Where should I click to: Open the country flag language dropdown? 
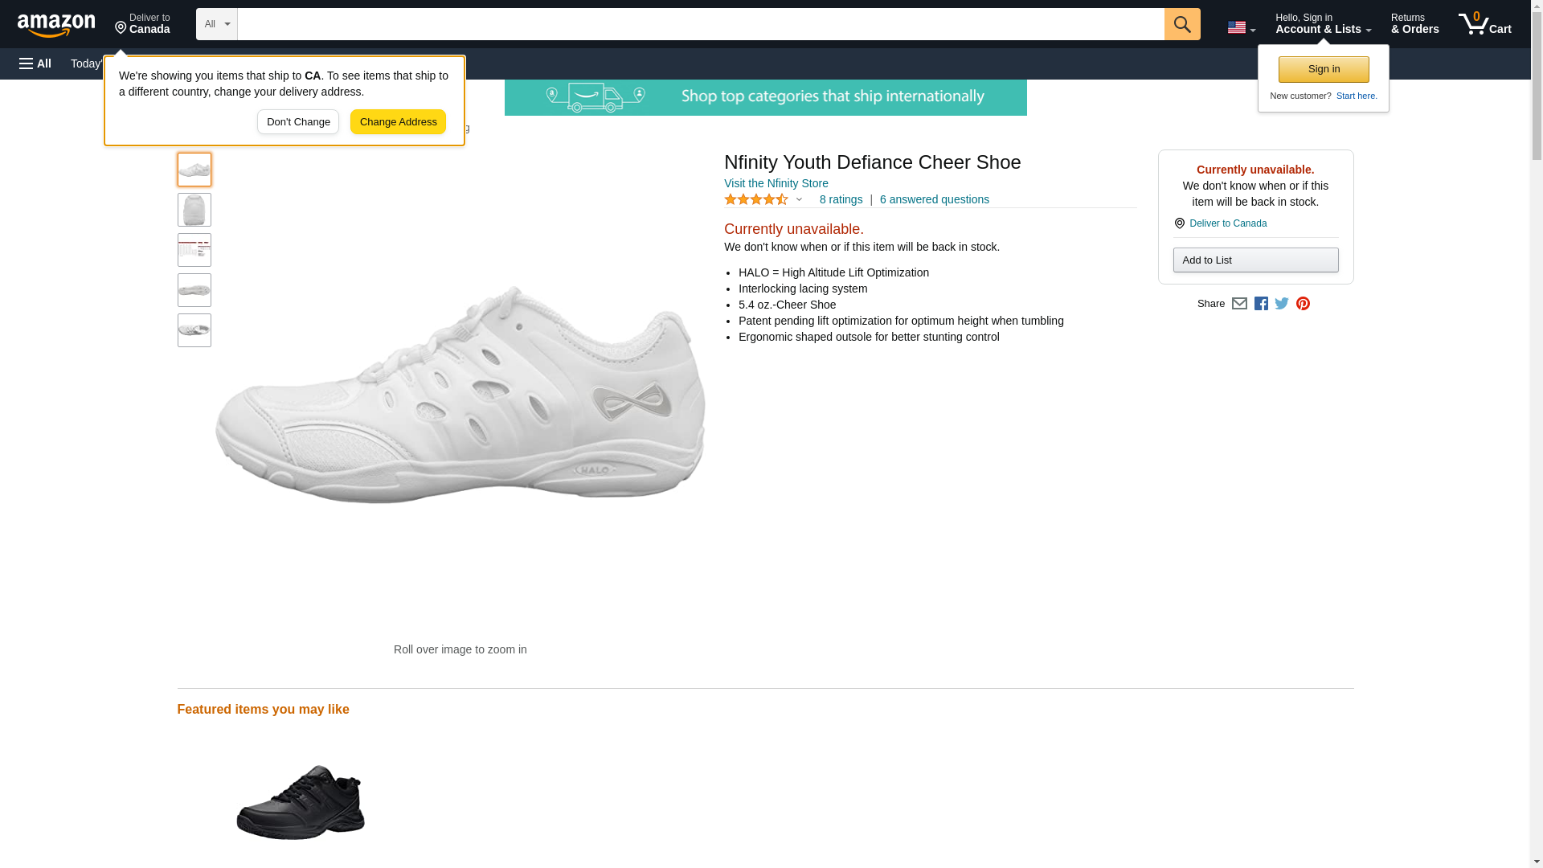pos(1241,27)
